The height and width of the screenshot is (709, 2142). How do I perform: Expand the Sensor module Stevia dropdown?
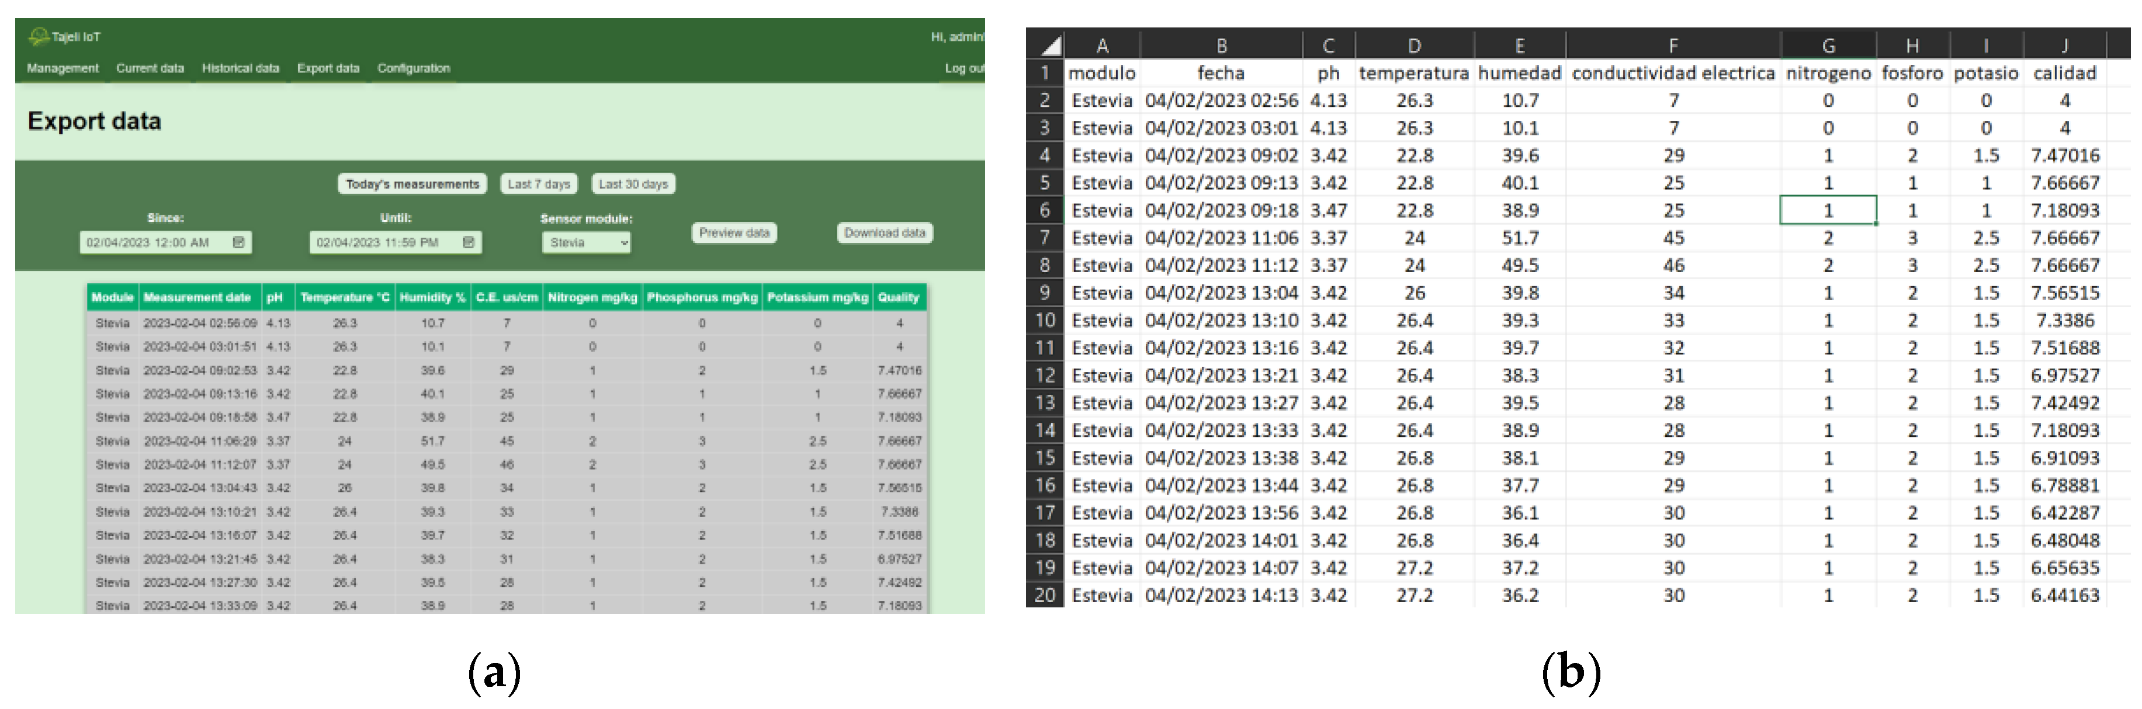586,242
